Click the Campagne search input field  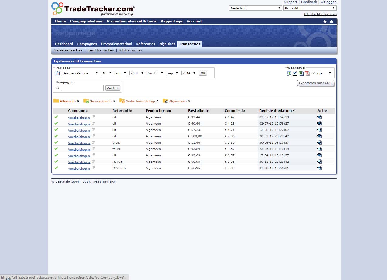[82, 88]
